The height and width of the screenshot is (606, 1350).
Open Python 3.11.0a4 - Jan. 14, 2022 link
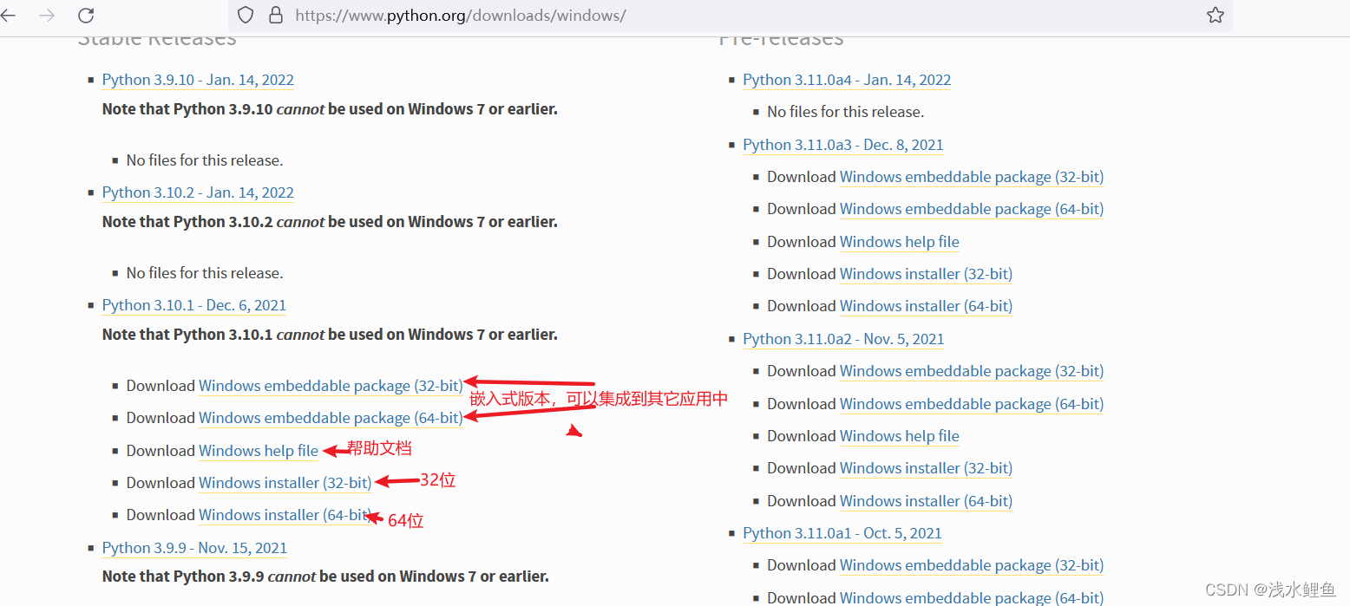point(847,80)
